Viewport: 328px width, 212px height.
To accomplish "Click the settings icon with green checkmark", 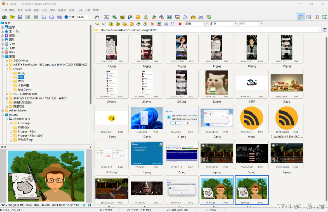I will tap(209, 17).
